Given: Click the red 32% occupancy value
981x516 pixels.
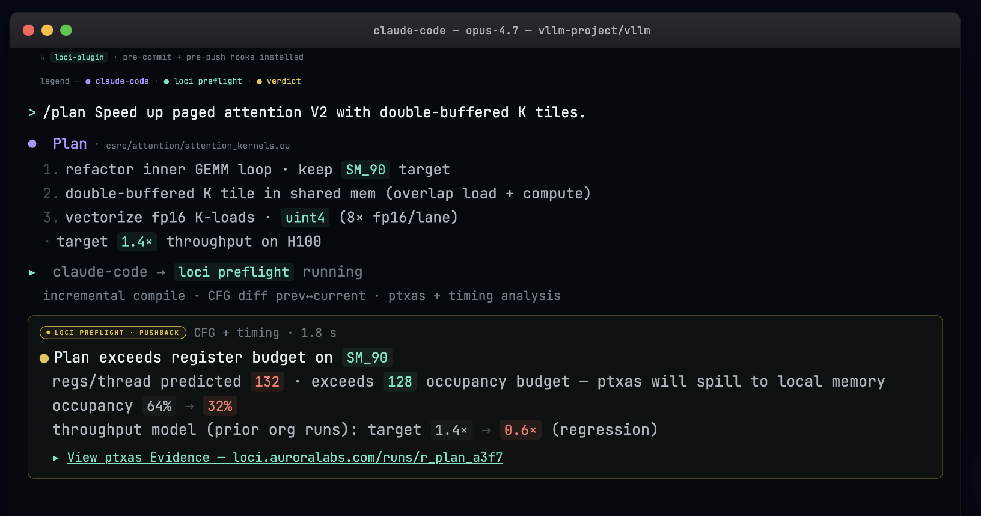Looking at the screenshot, I should click(220, 406).
